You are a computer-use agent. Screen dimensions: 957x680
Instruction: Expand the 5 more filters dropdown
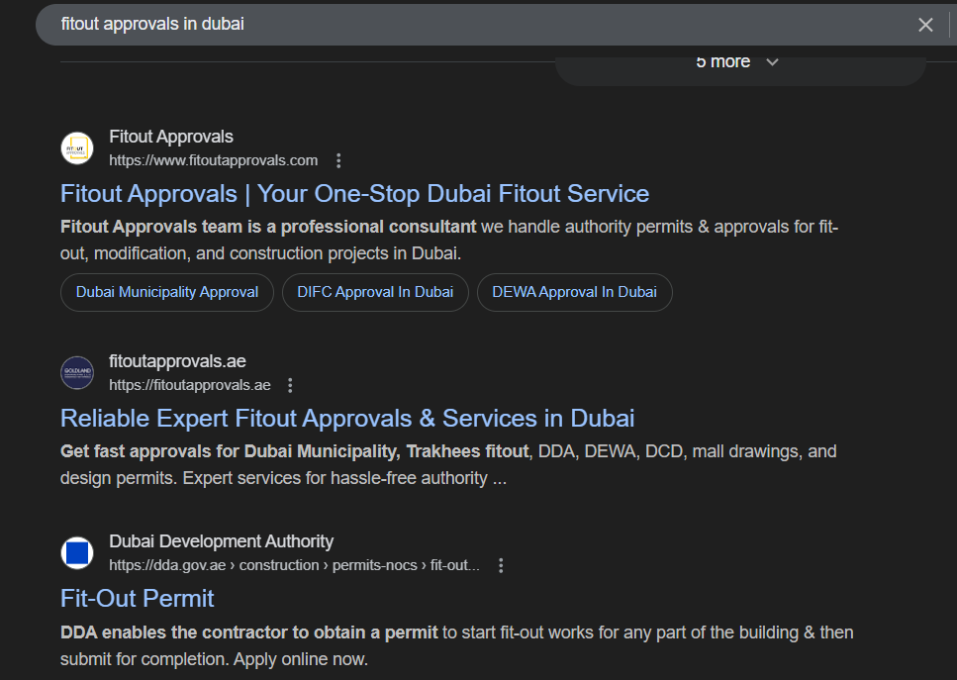[x=723, y=60]
